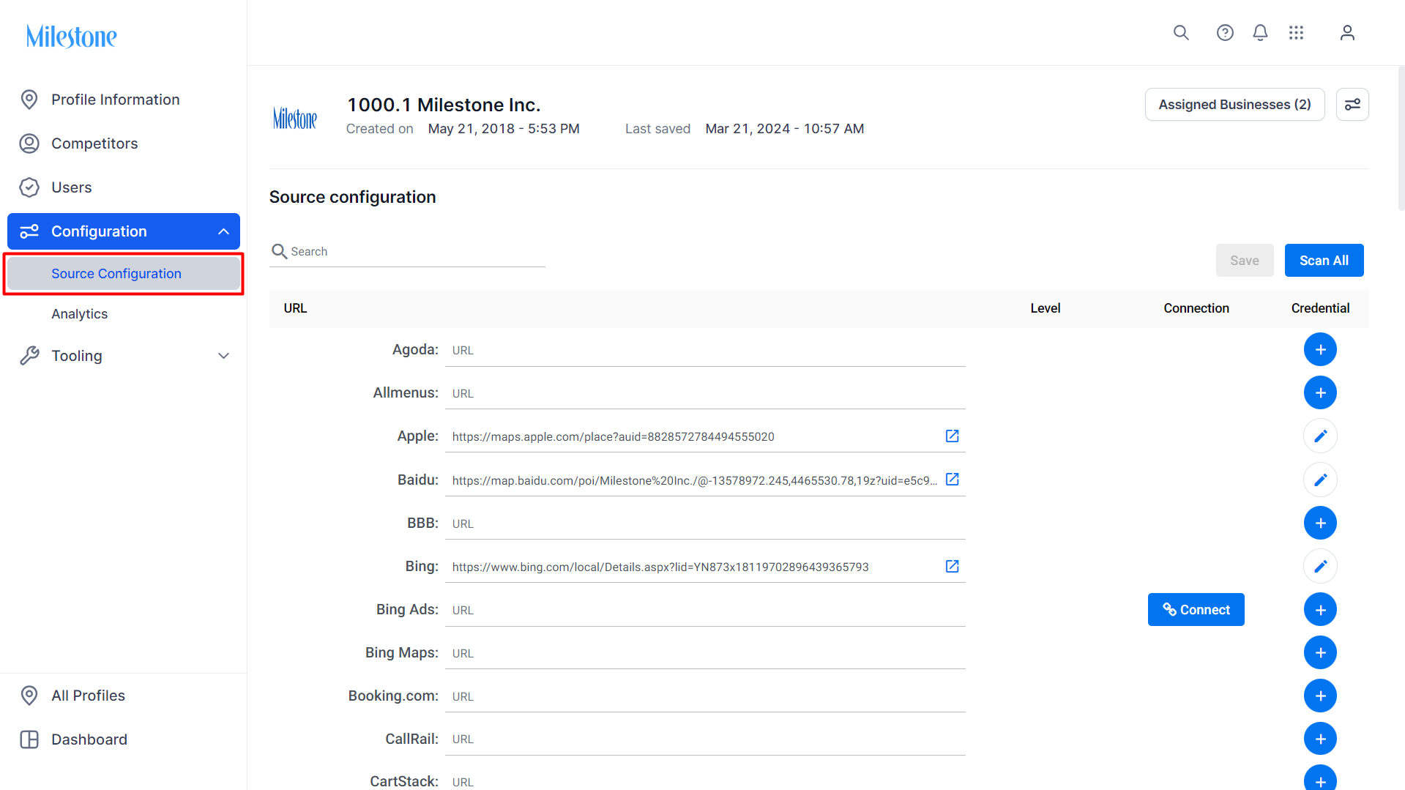Click the Milestone logo in sidebar
Screen dimensions: 1405x790
coord(72,36)
